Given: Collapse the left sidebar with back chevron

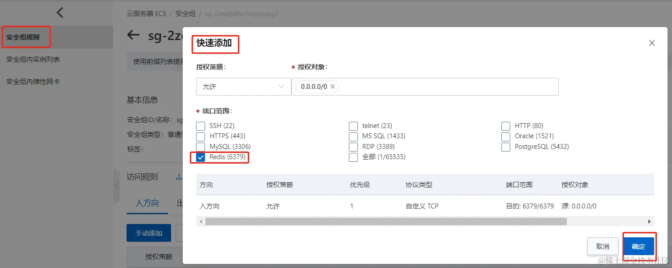Looking at the screenshot, I should 60,12.
